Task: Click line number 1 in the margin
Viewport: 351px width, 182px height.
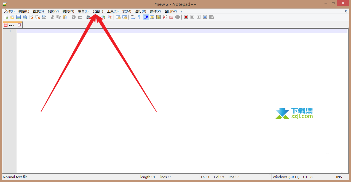Action: coord(10,31)
